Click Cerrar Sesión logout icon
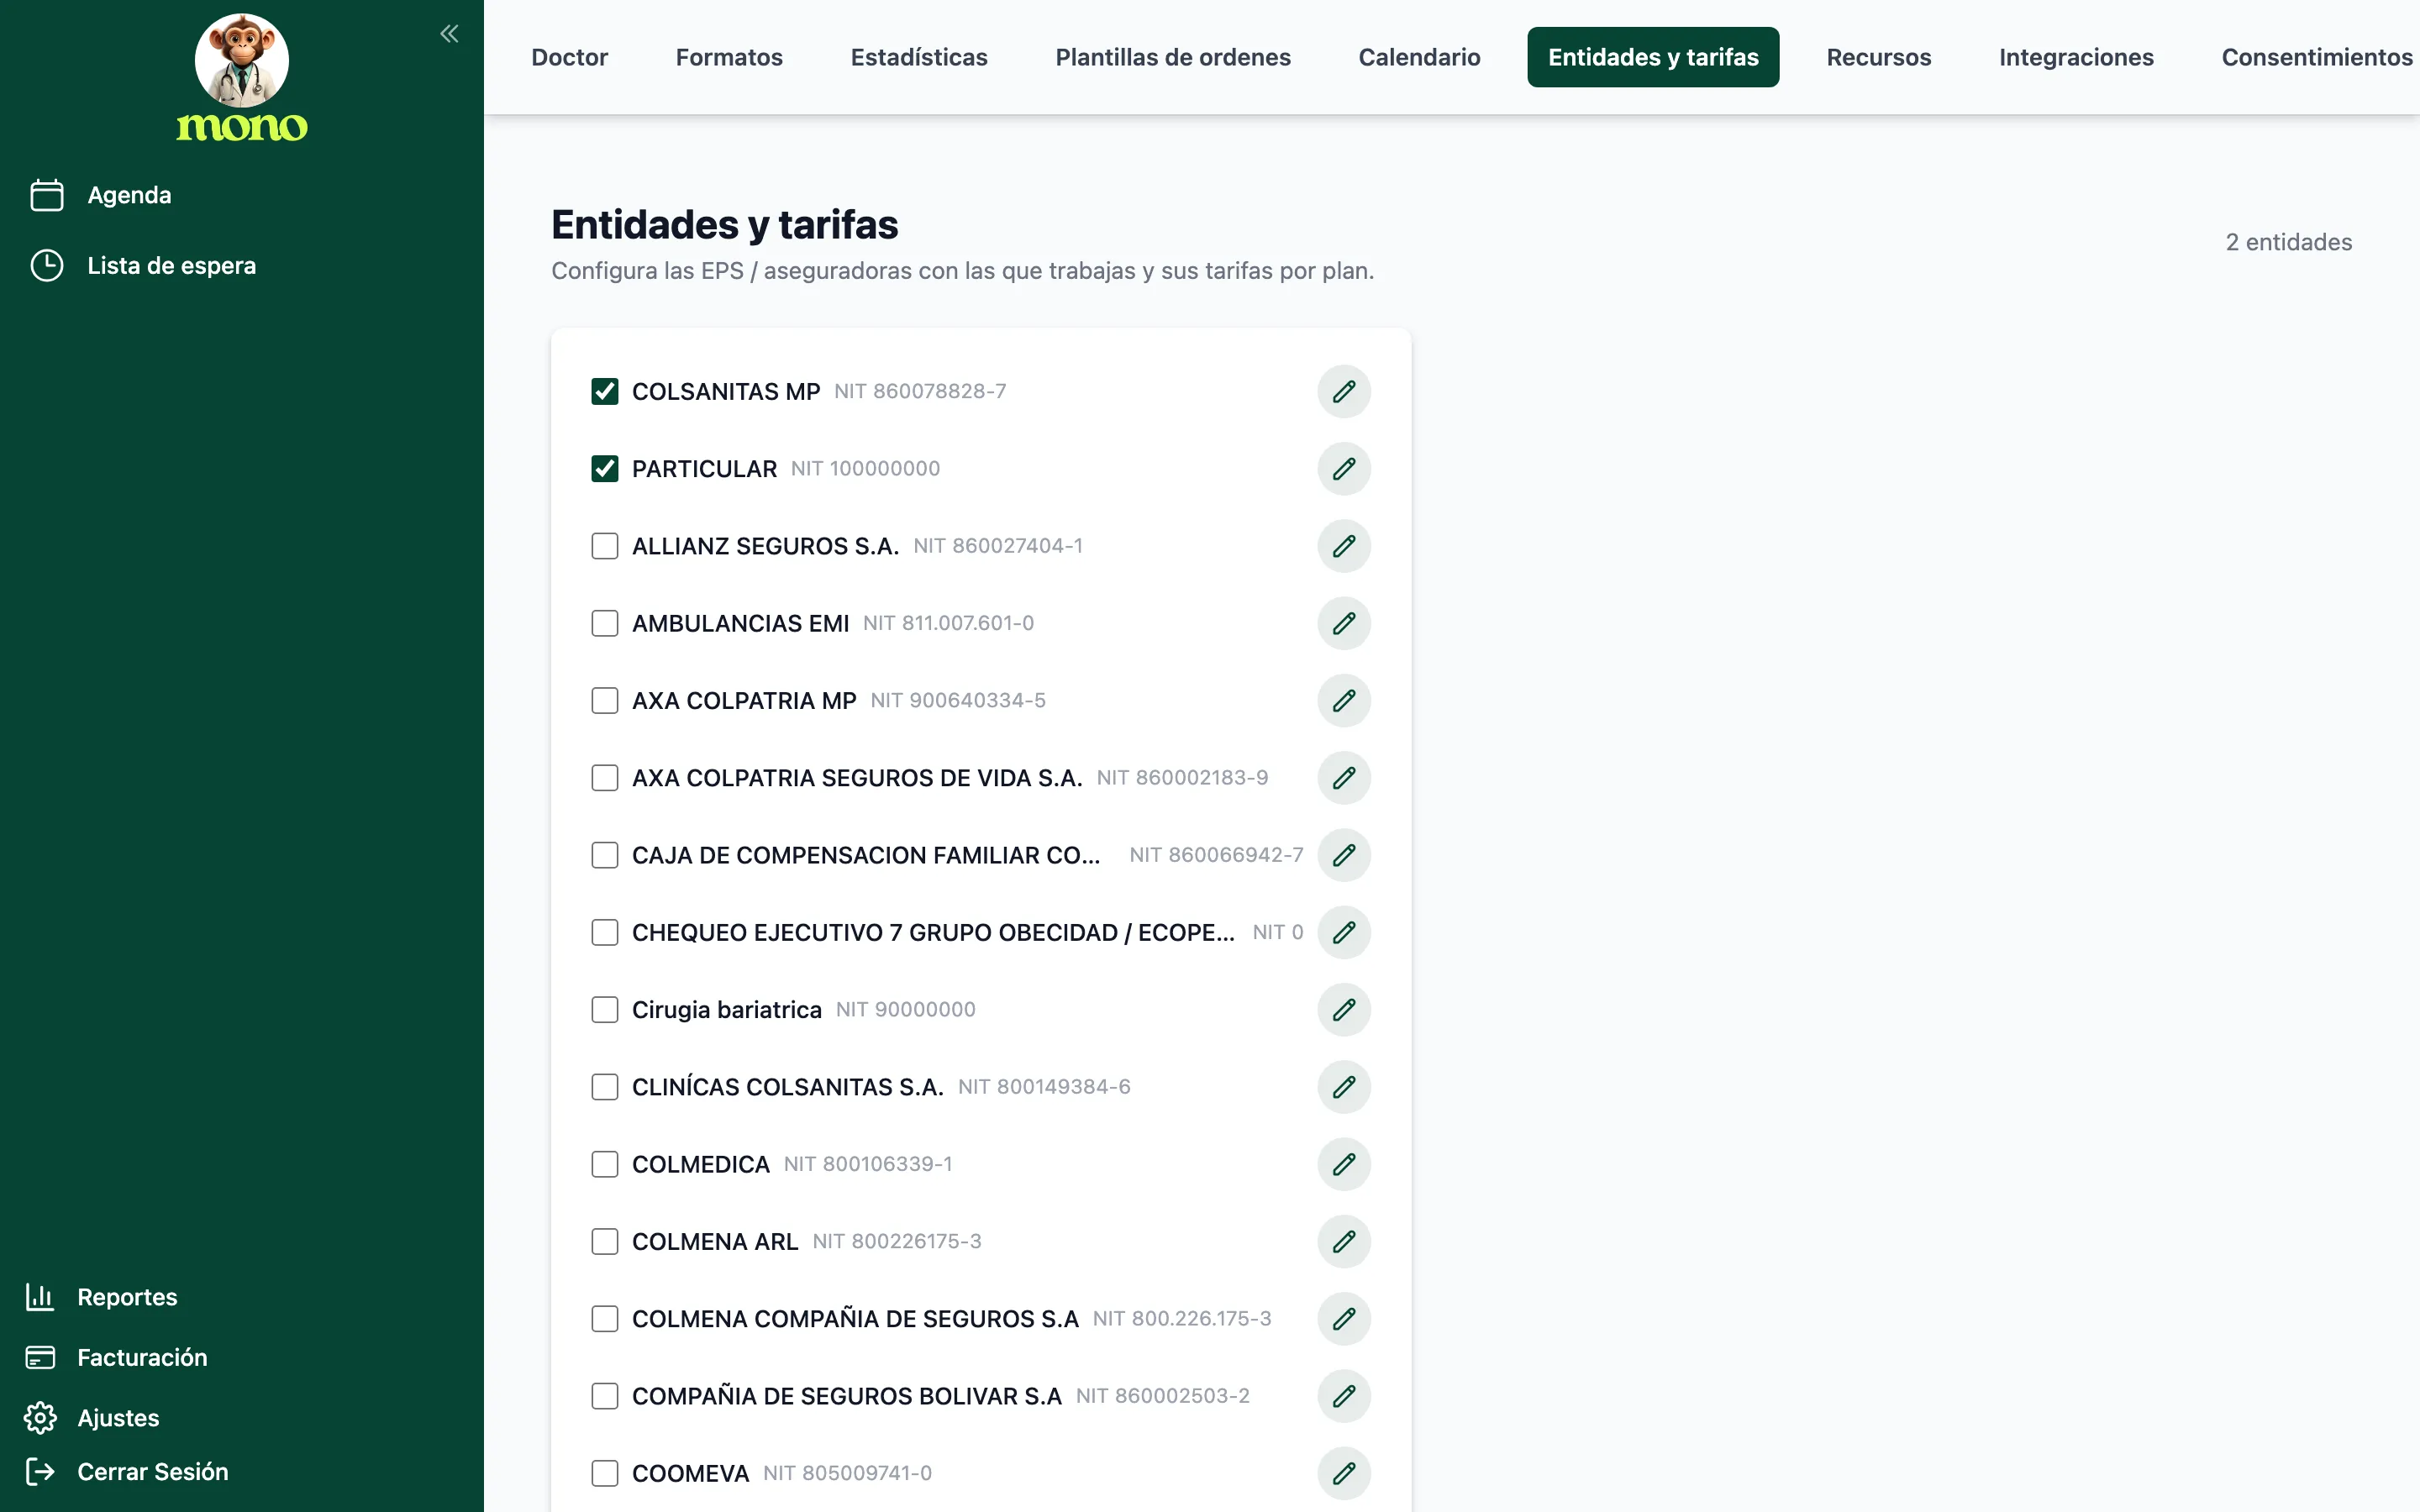The height and width of the screenshot is (1512, 2420). pyautogui.click(x=40, y=1471)
